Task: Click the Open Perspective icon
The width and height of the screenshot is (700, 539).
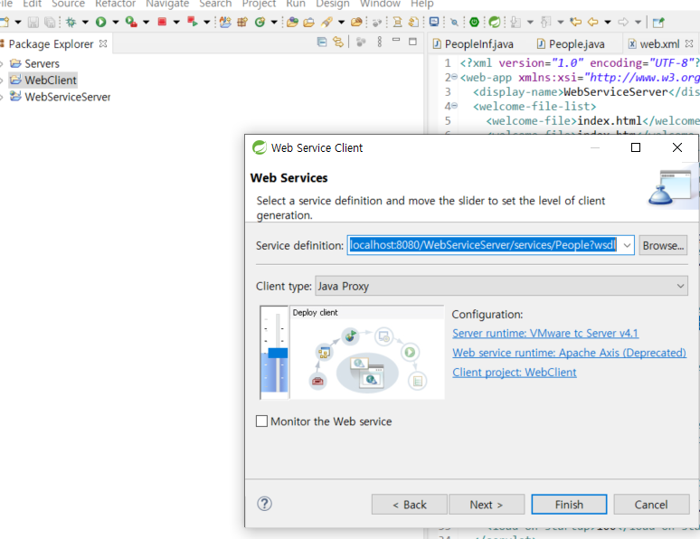Action: 658,22
